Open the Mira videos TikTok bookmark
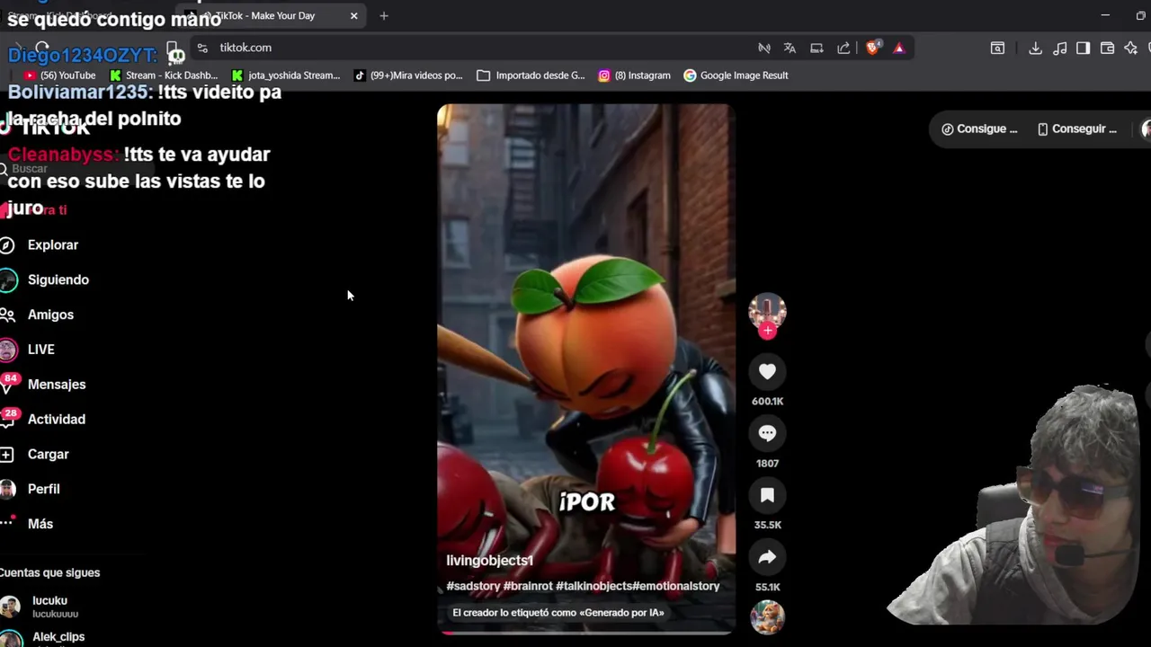 (408, 75)
